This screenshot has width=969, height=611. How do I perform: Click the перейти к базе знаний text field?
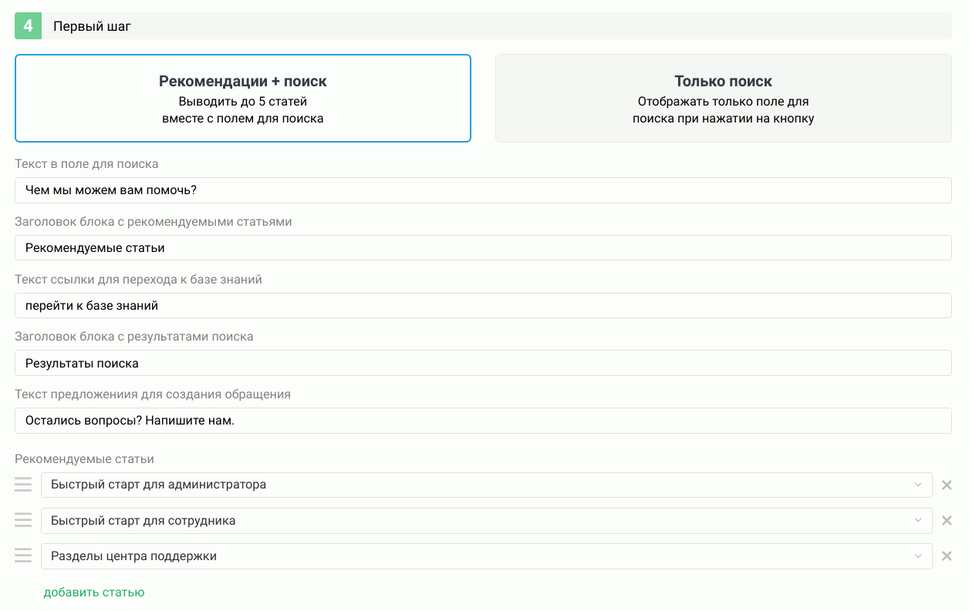(483, 305)
